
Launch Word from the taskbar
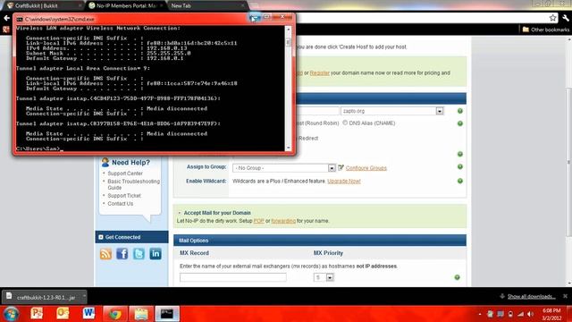coord(88,314)
